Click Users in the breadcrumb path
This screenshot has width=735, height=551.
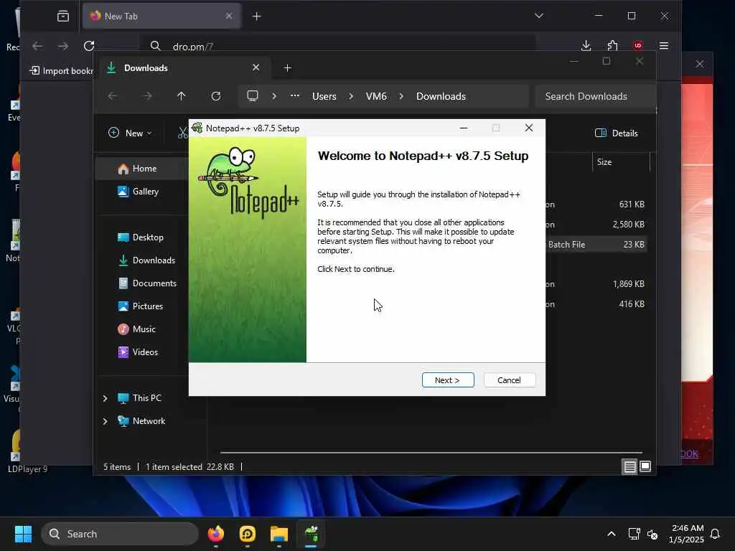pos(324,96)
